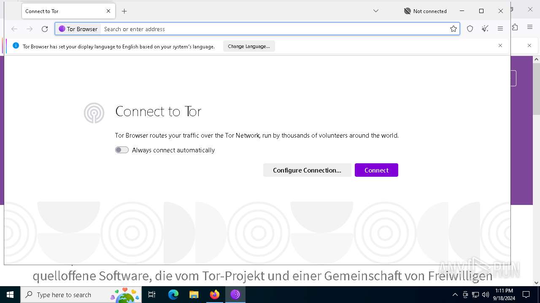Click the background Firefox page scrollbar
The image size is (540, 303).
(x=536, y=89)
